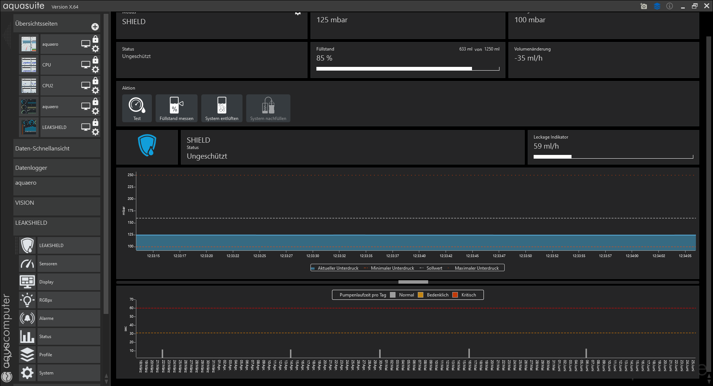Expand the Daten-Schnellansicht section
Screen dimensions: 713x386
coord(57,148)
